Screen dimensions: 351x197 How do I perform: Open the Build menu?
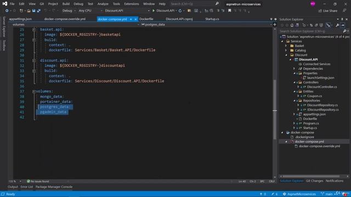point(66,4)
